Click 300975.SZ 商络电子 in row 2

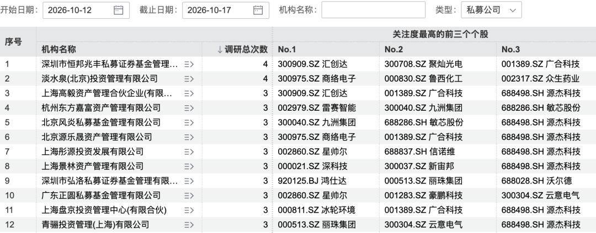click(x=317, y=79)
